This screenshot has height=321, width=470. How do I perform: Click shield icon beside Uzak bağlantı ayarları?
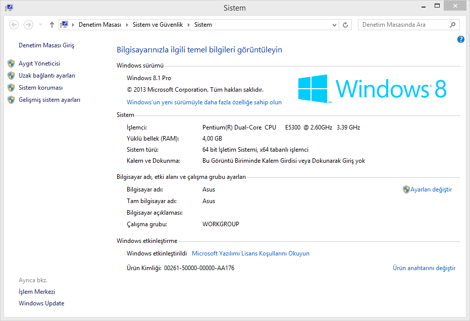[x=11, y=76]
